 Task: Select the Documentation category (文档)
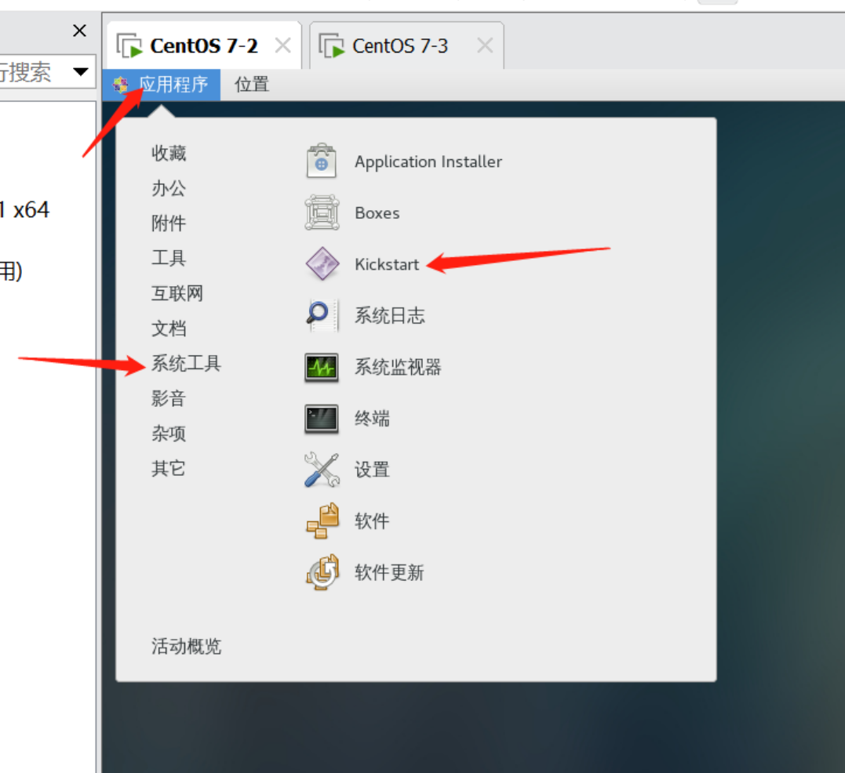click(169, 328)
